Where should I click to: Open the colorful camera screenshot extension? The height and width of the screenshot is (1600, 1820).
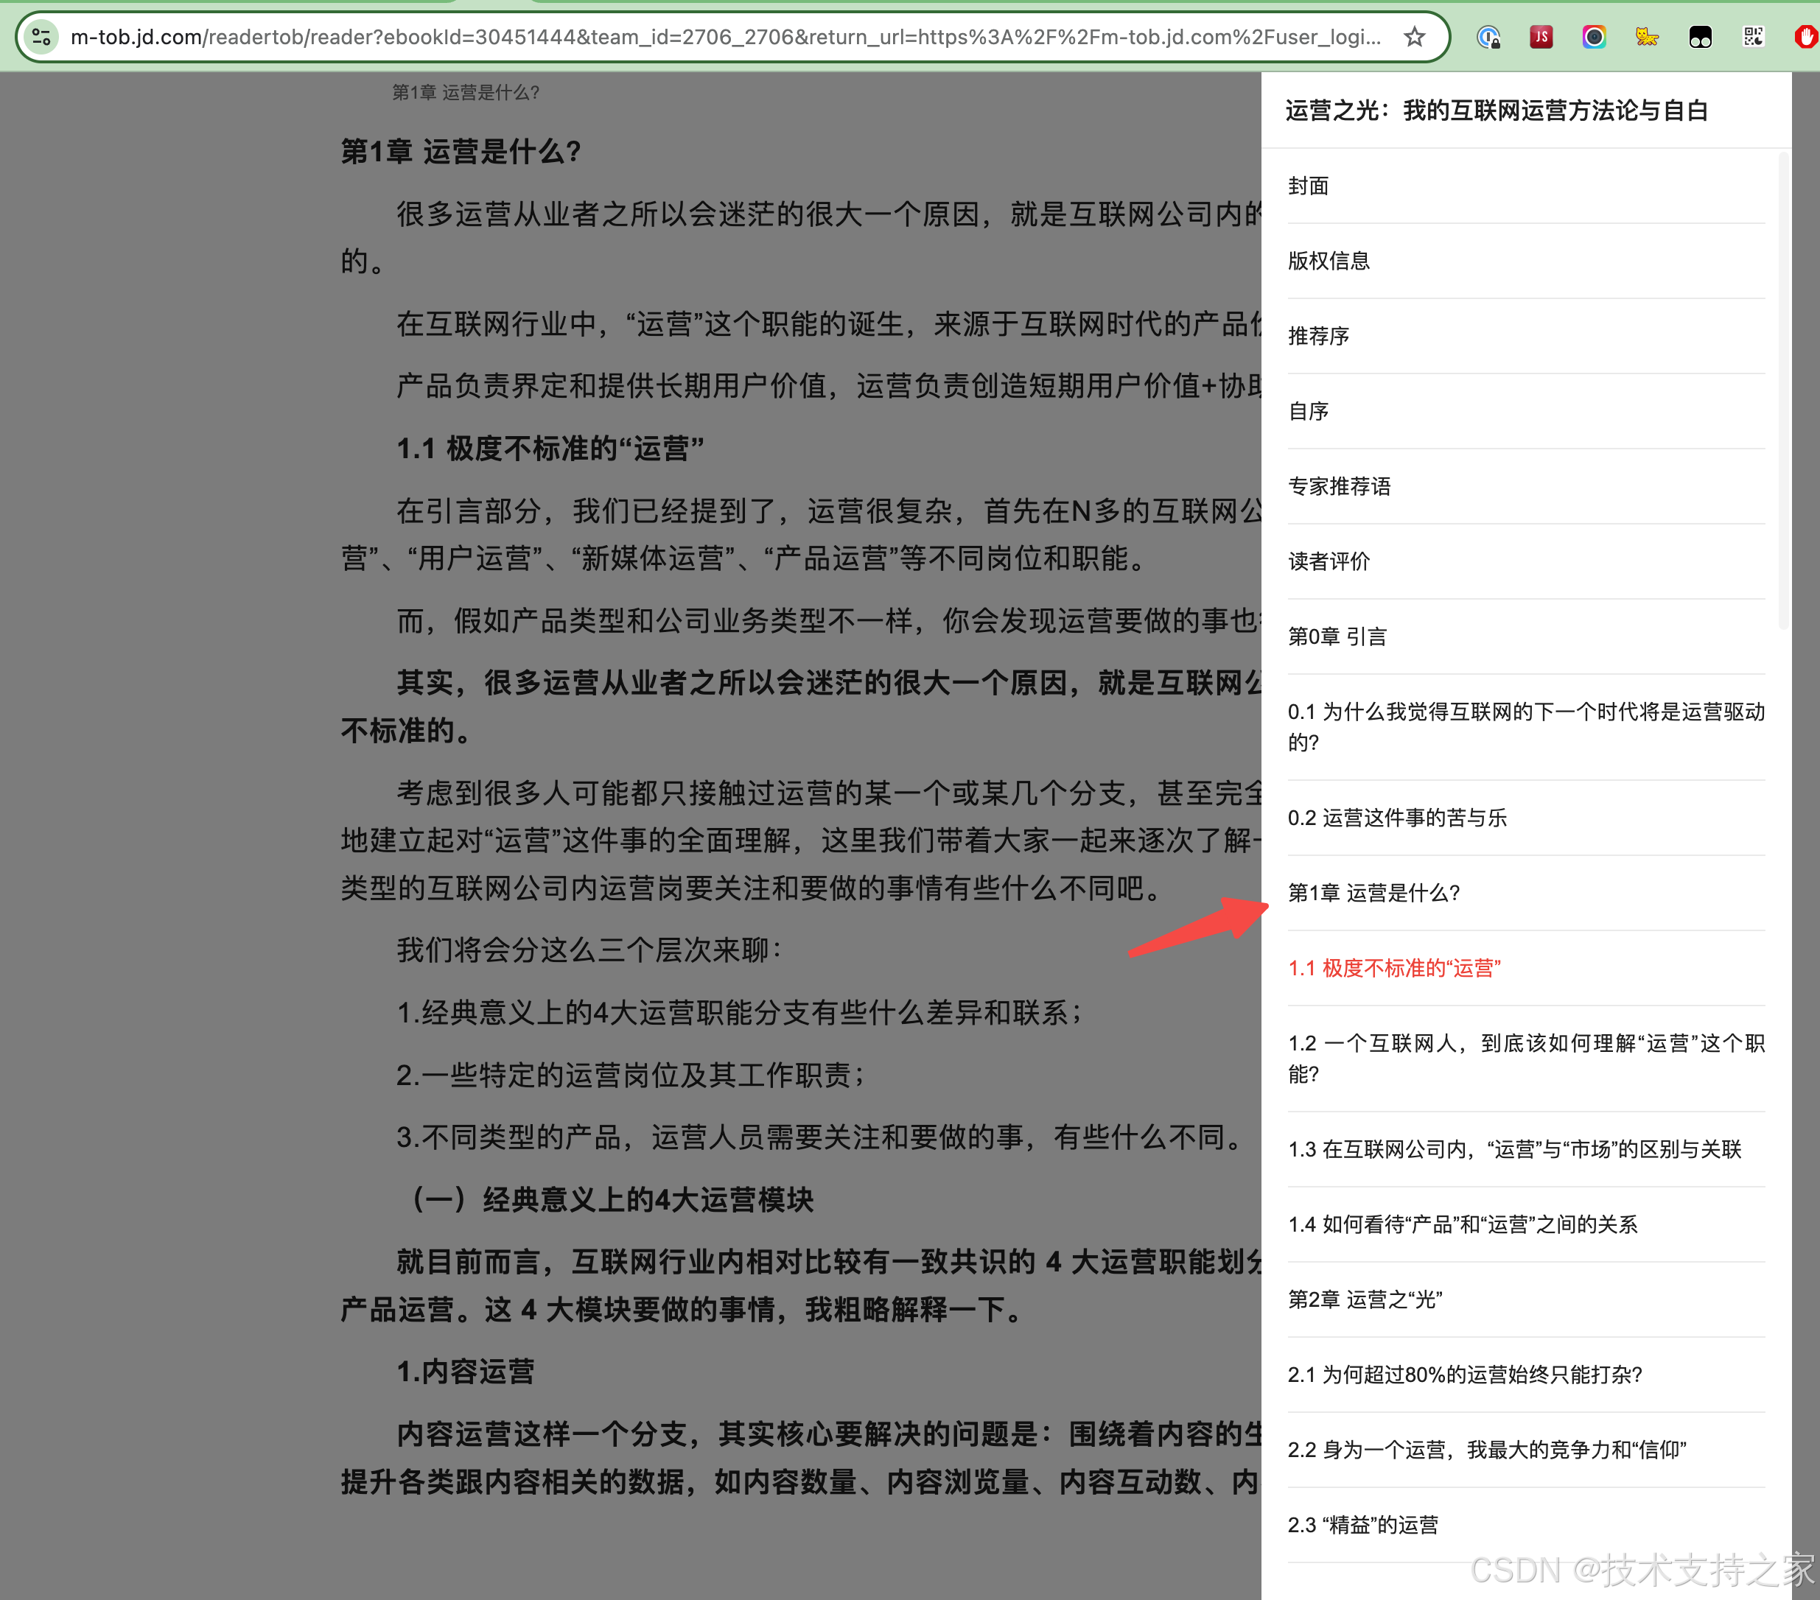point(1594,37)
